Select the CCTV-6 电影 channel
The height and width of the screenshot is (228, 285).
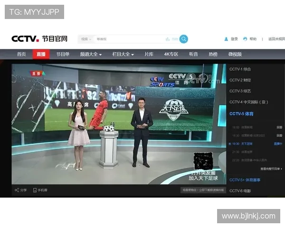(242, 190)
